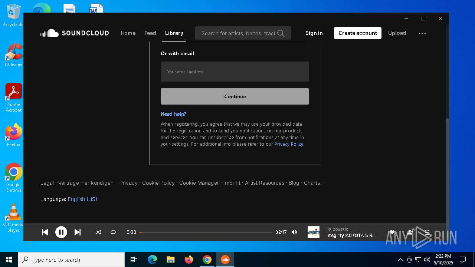Open the Upload page

tap(397, 33)
